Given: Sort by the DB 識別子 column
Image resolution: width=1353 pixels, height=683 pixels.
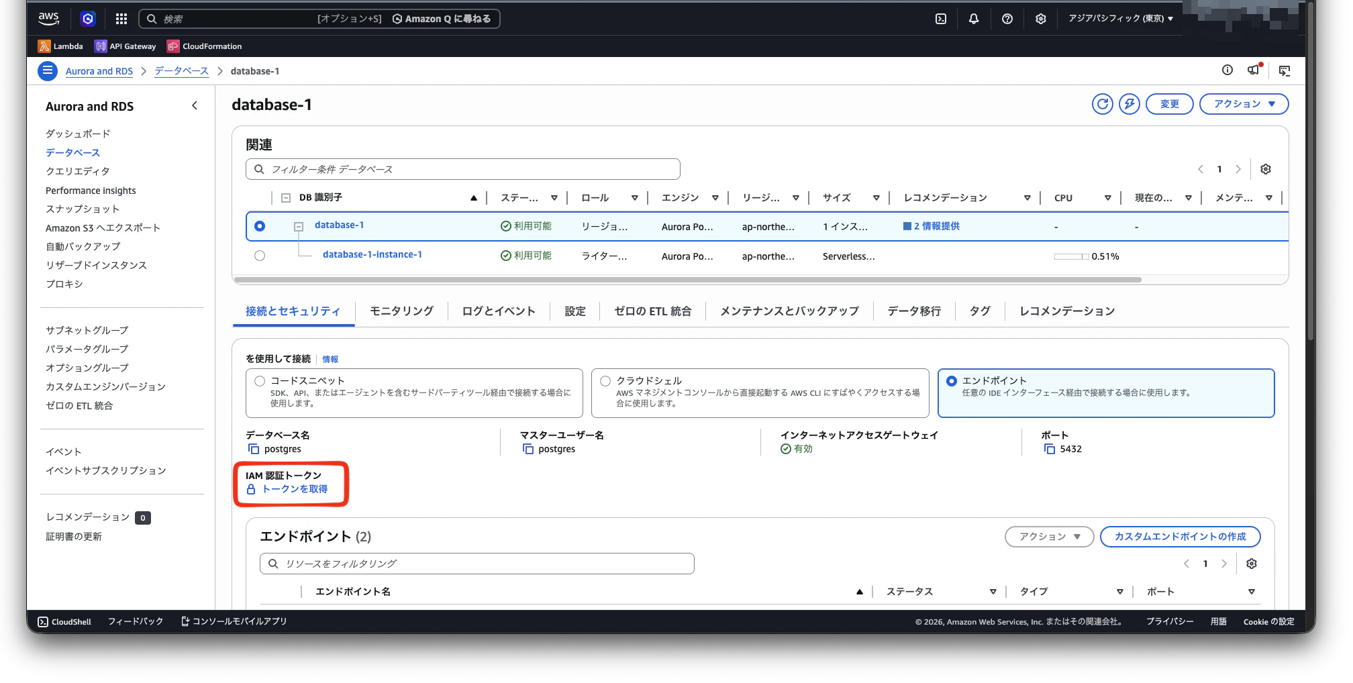Looking at the screenshot, I should click(473, 198).
